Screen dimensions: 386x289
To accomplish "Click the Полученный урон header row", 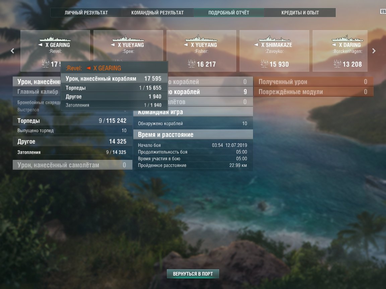I will [x=313, y=82].
